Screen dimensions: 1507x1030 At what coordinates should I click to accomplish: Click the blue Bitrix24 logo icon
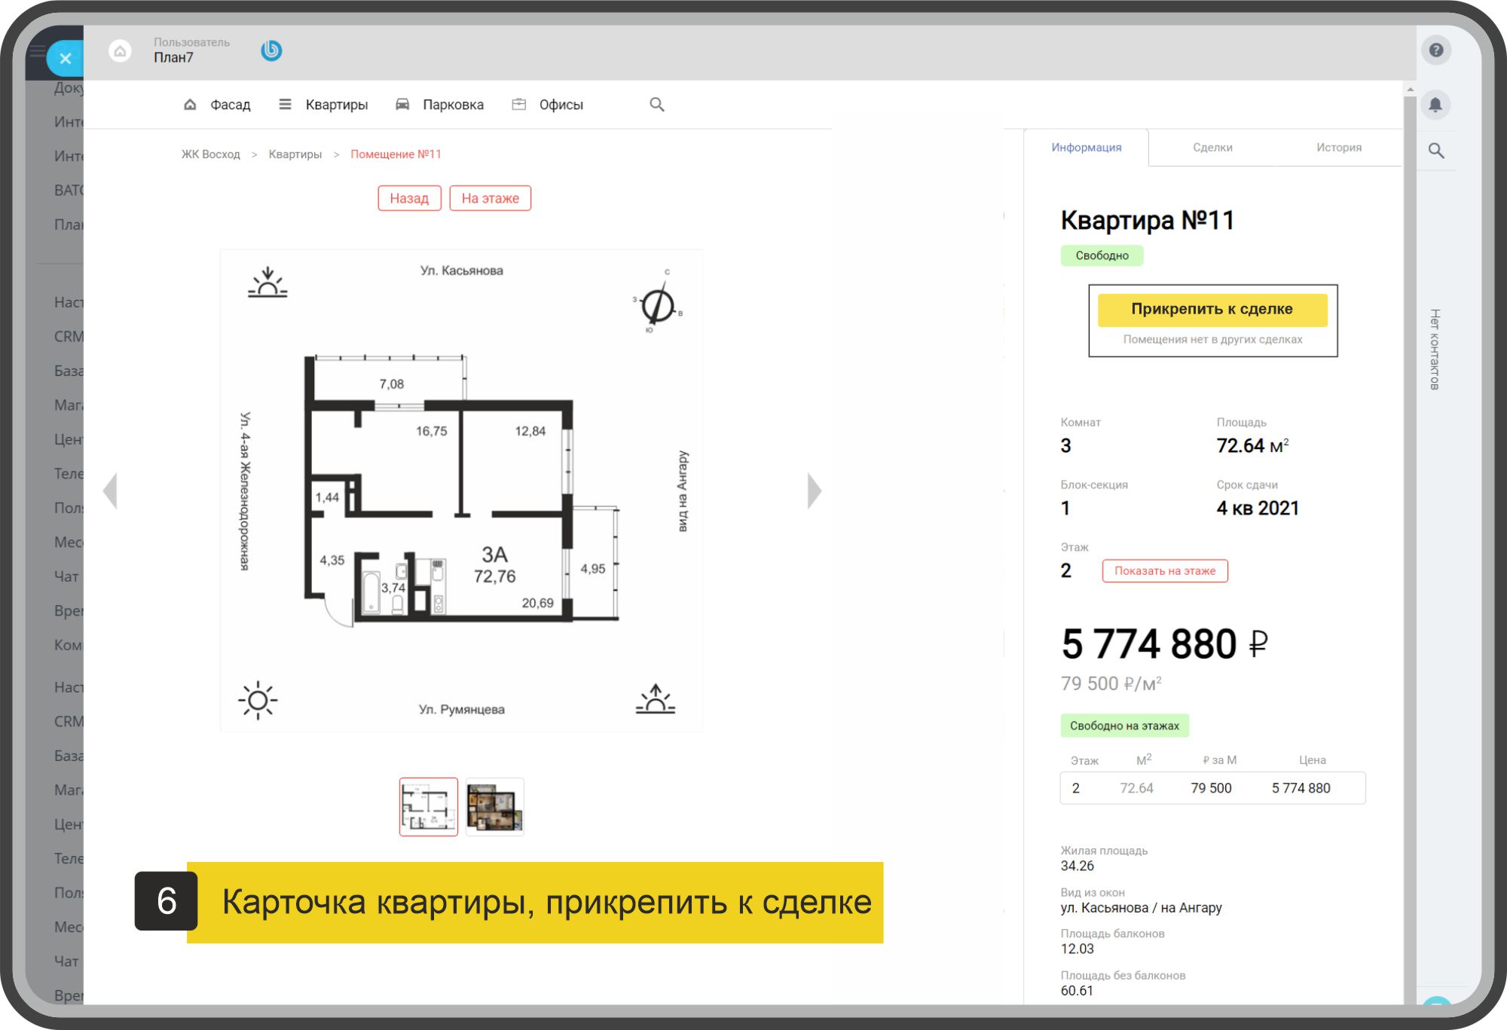tap(271, 50)
